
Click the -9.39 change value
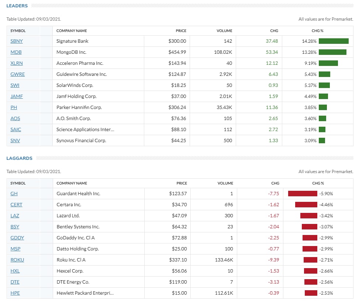pos(274,260)
